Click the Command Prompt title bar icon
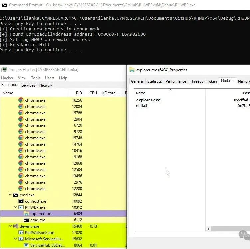The width and height of the screenshot is (250, 249). [x=5, y=5]
